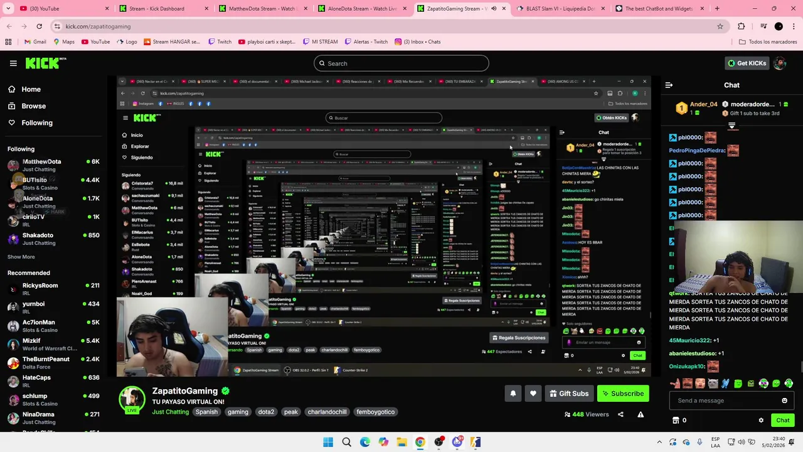Open the Kick shop icon below chat
The width and height of the screenshot is (803, 452).
676,421
